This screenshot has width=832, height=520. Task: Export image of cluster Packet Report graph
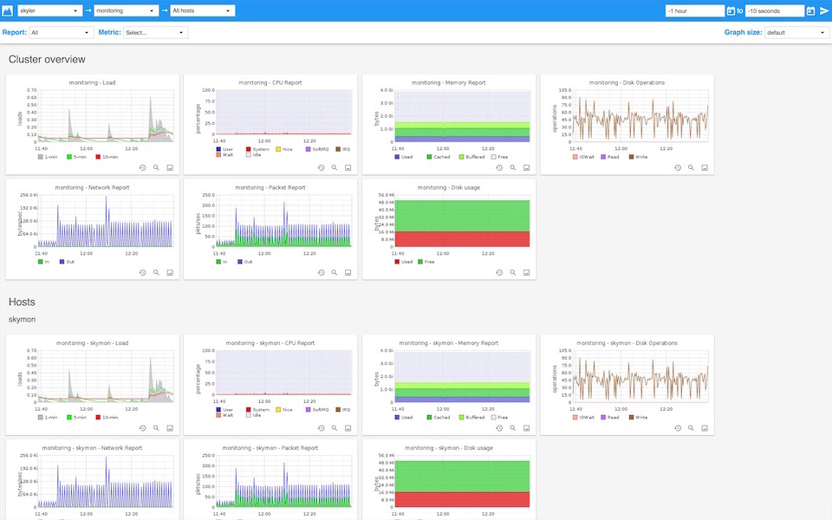coord(348,273)
